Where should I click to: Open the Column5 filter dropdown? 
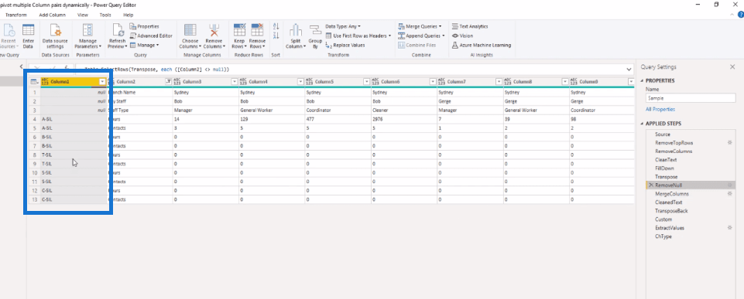tap(366, 82)
